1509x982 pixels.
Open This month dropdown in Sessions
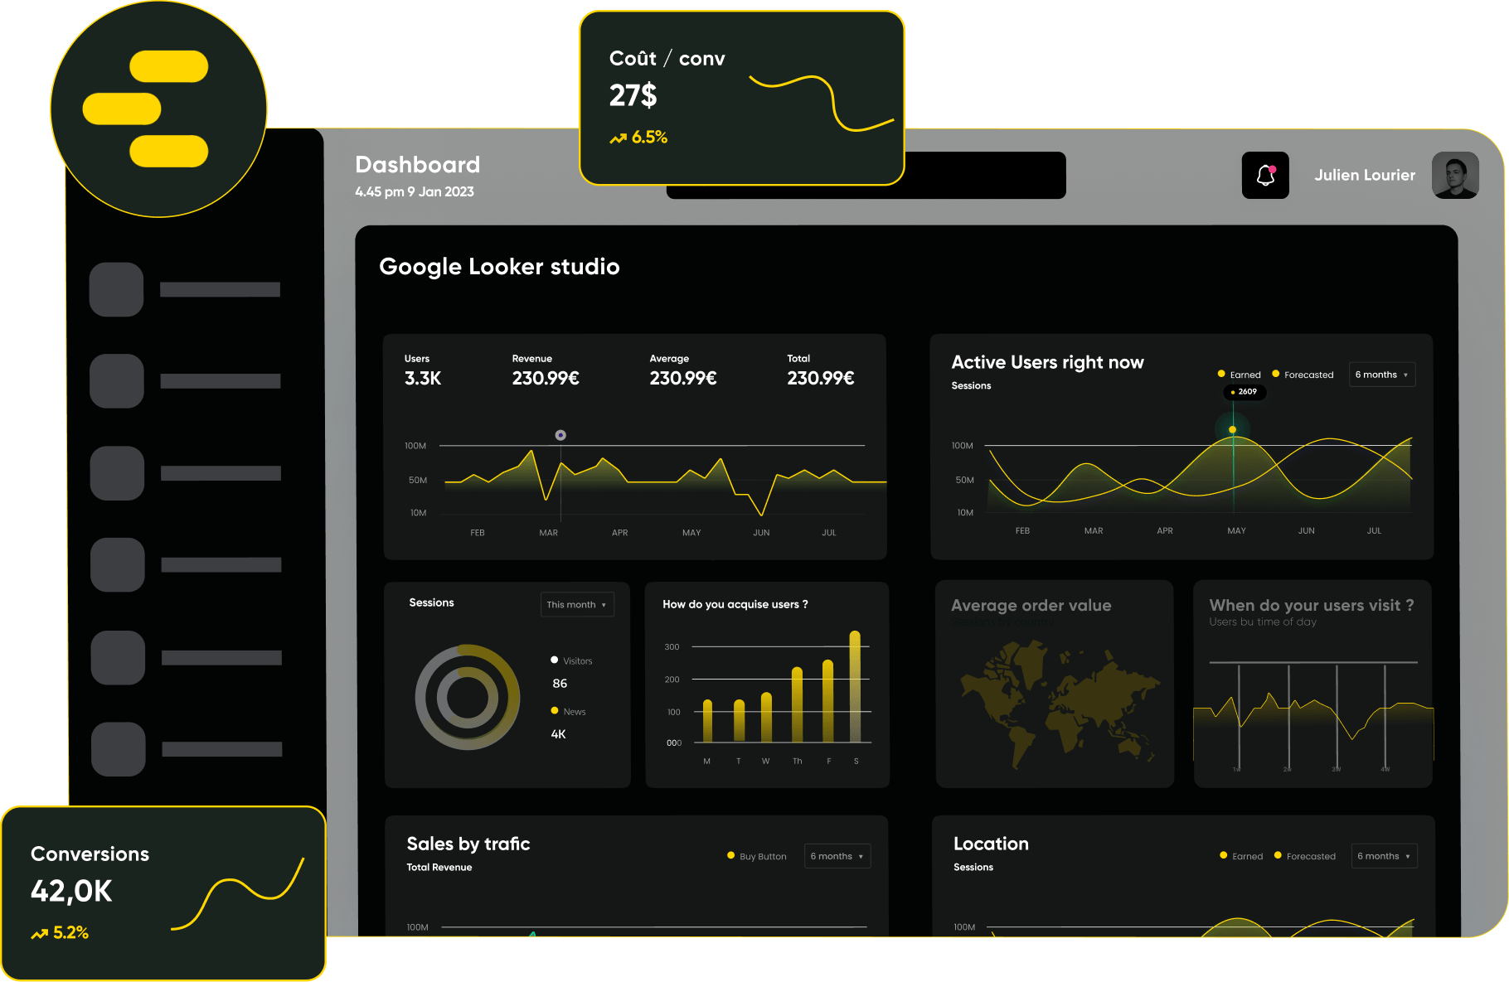577,604
